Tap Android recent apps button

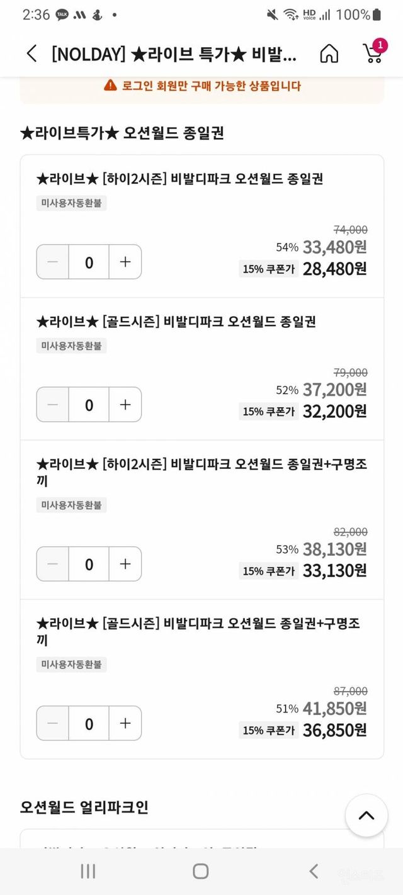pyautogui.click(x=88, y=871)
